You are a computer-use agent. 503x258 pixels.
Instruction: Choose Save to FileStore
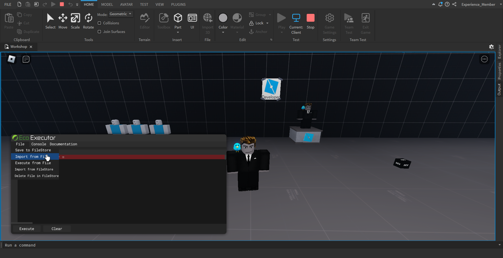[x=35, y=150]
